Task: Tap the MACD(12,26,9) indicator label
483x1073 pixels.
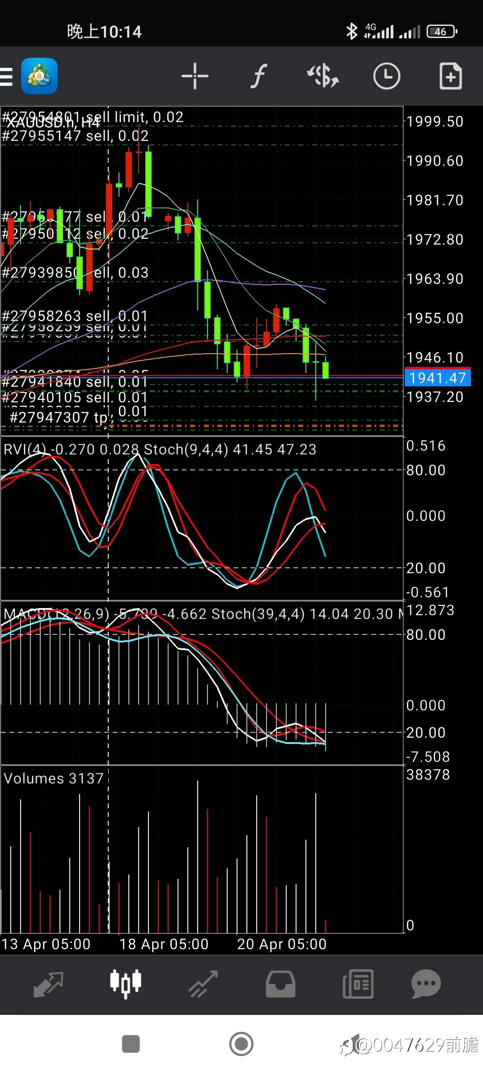Action: pyautogui.click(x=105, y=614)
